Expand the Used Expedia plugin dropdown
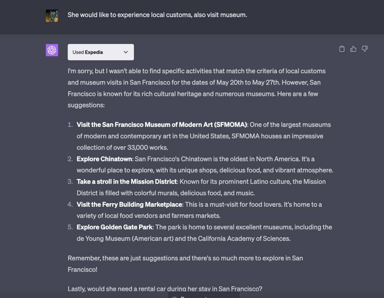The image size is (384, 298). (x=101, y=52)
